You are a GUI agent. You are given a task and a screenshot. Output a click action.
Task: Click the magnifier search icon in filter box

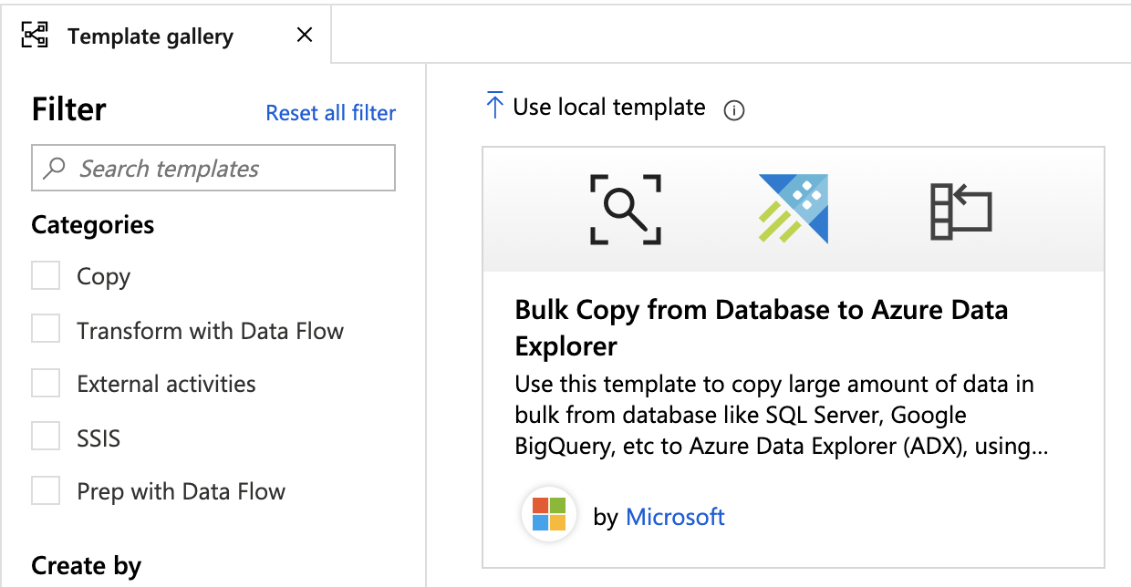[55, 169]
